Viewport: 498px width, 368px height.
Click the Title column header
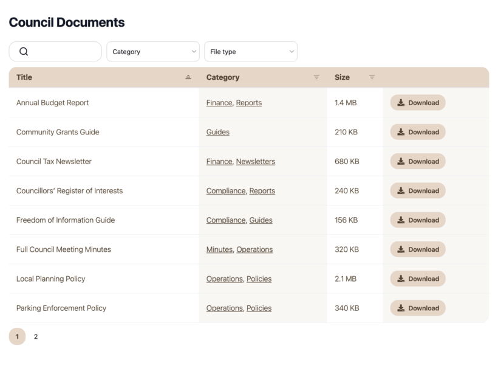pyautogui.click(x=24, y=77)
